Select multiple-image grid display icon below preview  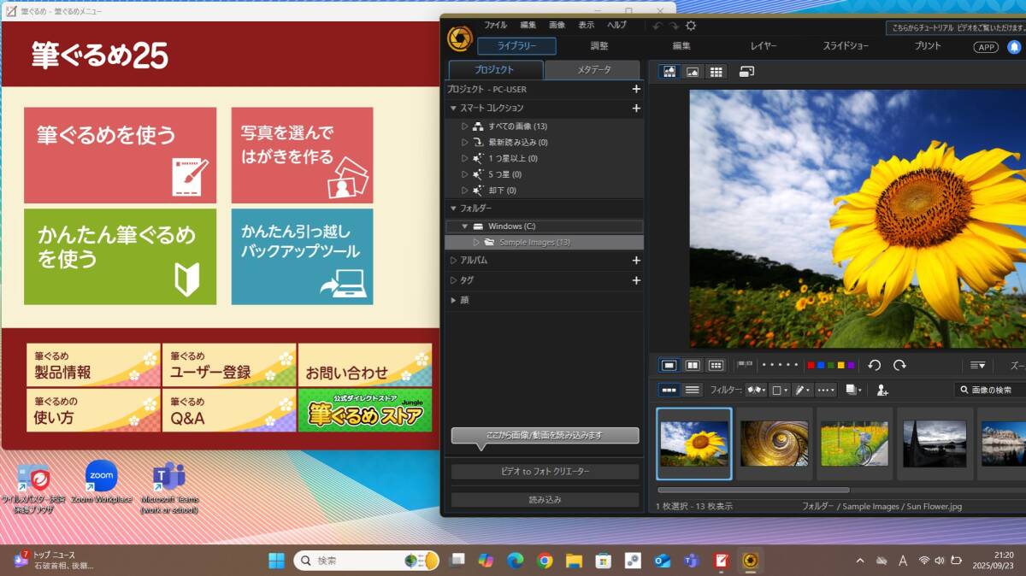716,365
